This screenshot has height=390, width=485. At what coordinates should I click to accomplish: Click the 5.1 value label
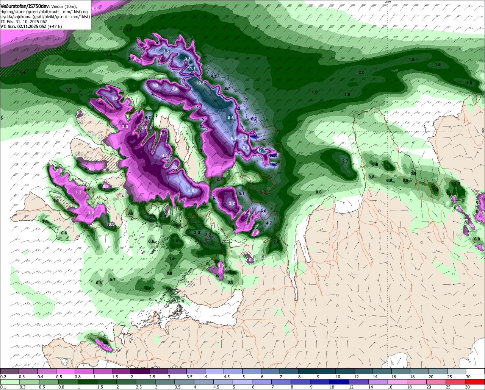pyautogui.click(x=241, y=193)
